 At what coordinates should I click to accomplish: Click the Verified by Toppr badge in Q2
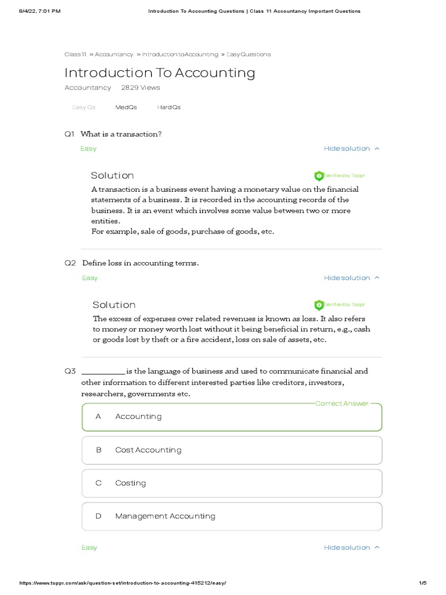[x=340, y=304]
